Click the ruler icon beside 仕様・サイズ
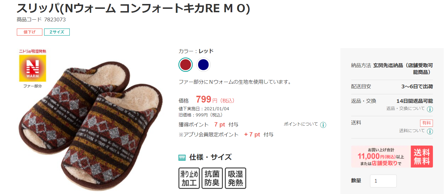This screenshot has height=194, width=448. pyautogui.click(x=182, y=158)
